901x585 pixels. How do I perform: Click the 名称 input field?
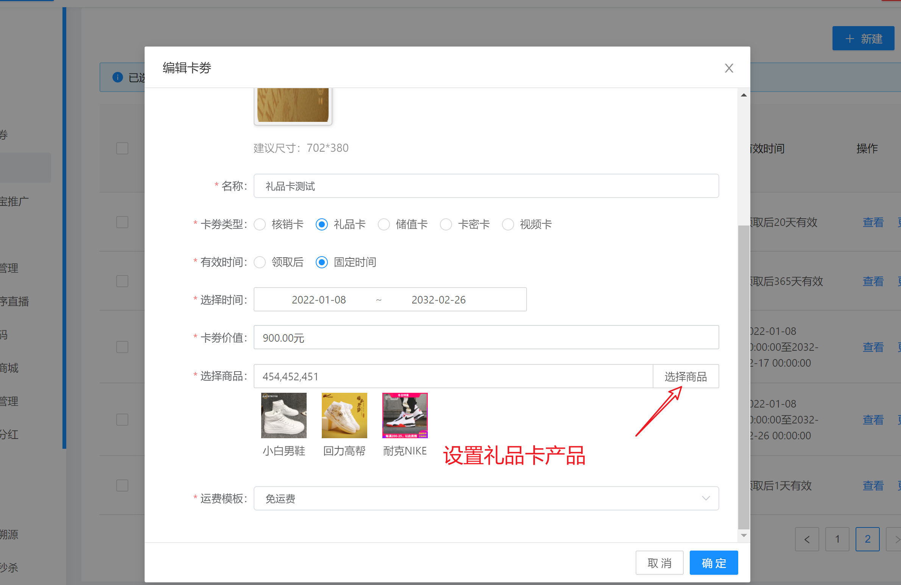[486, 186]
